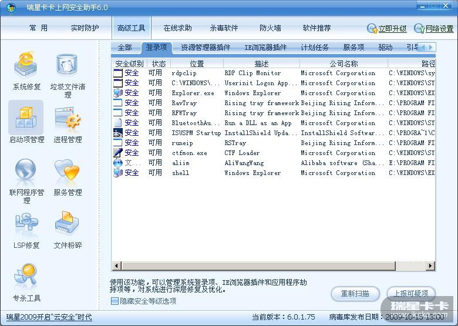Switch to 实时防护 main tab
This screenshot has width=458, height=326.
(x=85, y=28)
